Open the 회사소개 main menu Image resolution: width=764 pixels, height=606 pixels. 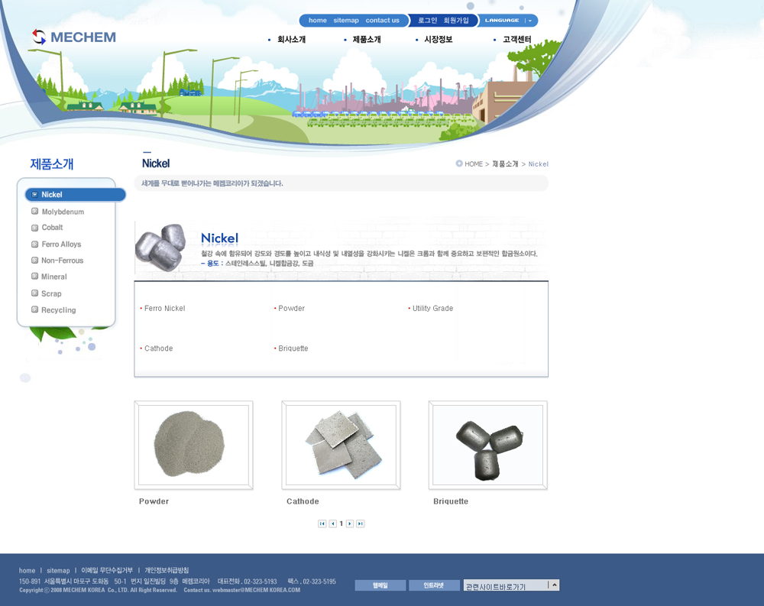pos(291,40)
